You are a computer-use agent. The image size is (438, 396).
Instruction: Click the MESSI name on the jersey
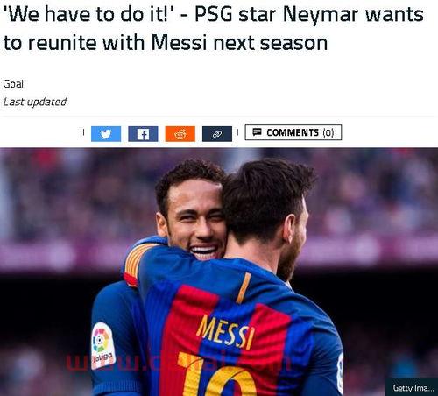point(226,332)
